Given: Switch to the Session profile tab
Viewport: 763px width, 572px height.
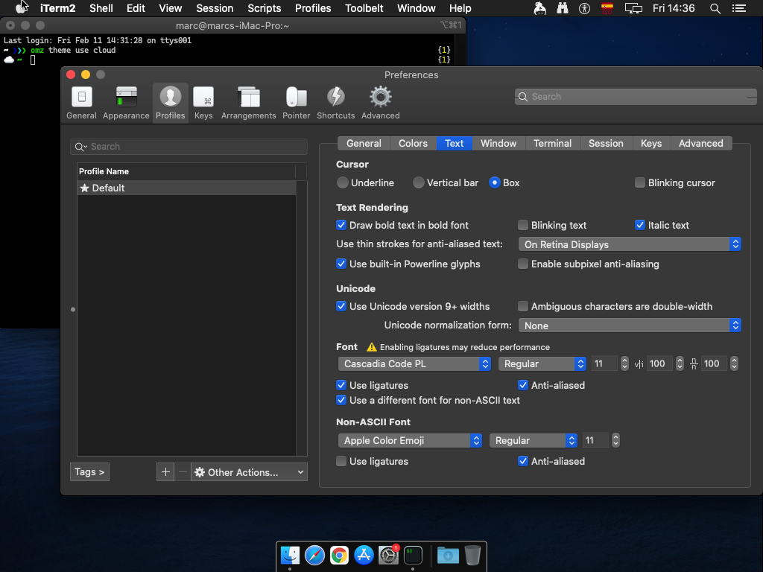Looking at the screenshot, I should (x=606, y=143).
